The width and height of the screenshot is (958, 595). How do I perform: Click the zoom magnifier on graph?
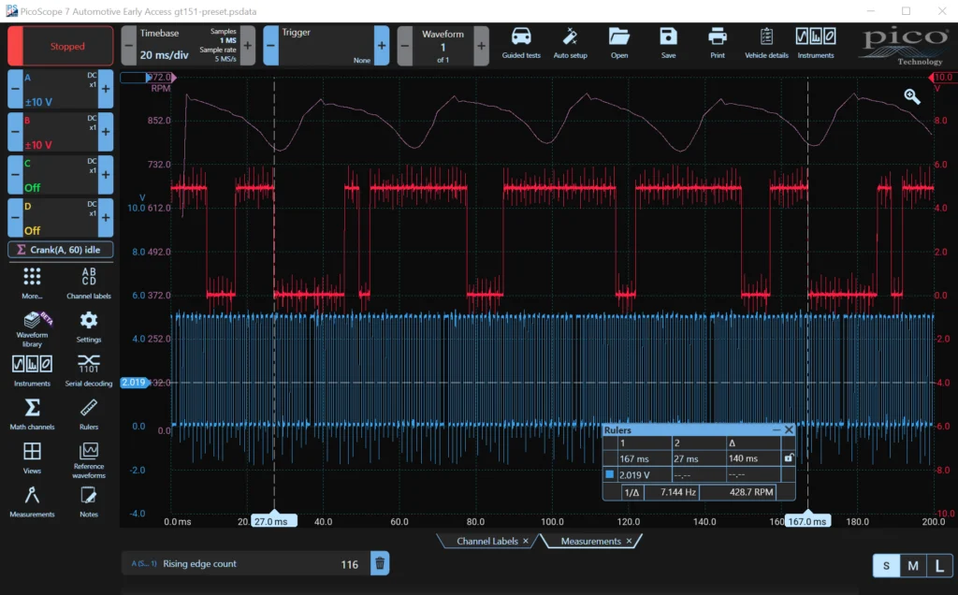tap(911, 96)
